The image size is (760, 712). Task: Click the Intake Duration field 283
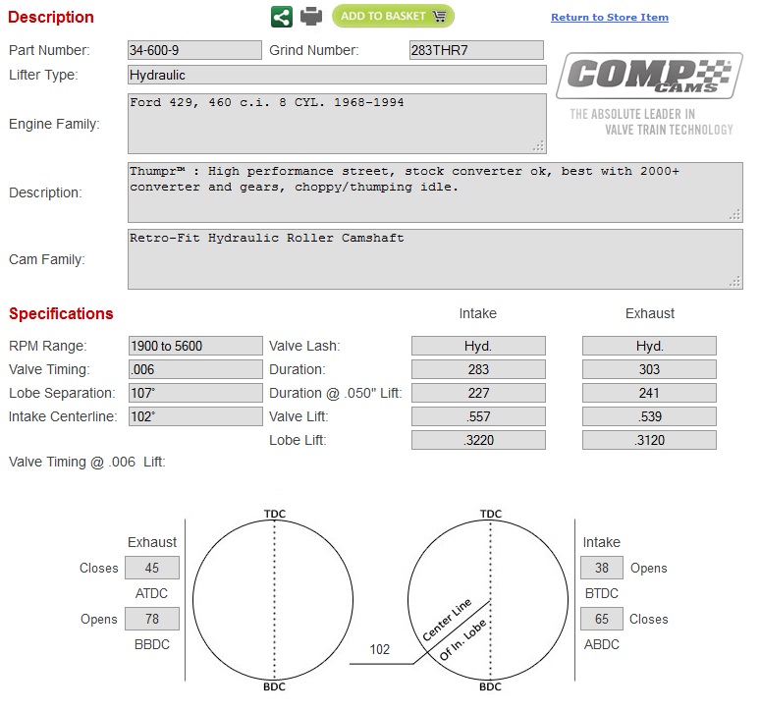[x=478, y=369]
